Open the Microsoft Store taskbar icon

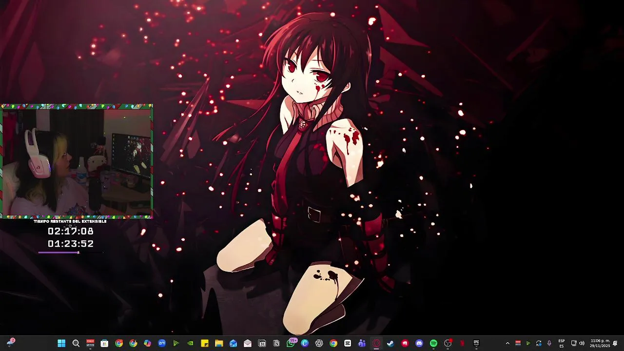[x=104, y=343]
